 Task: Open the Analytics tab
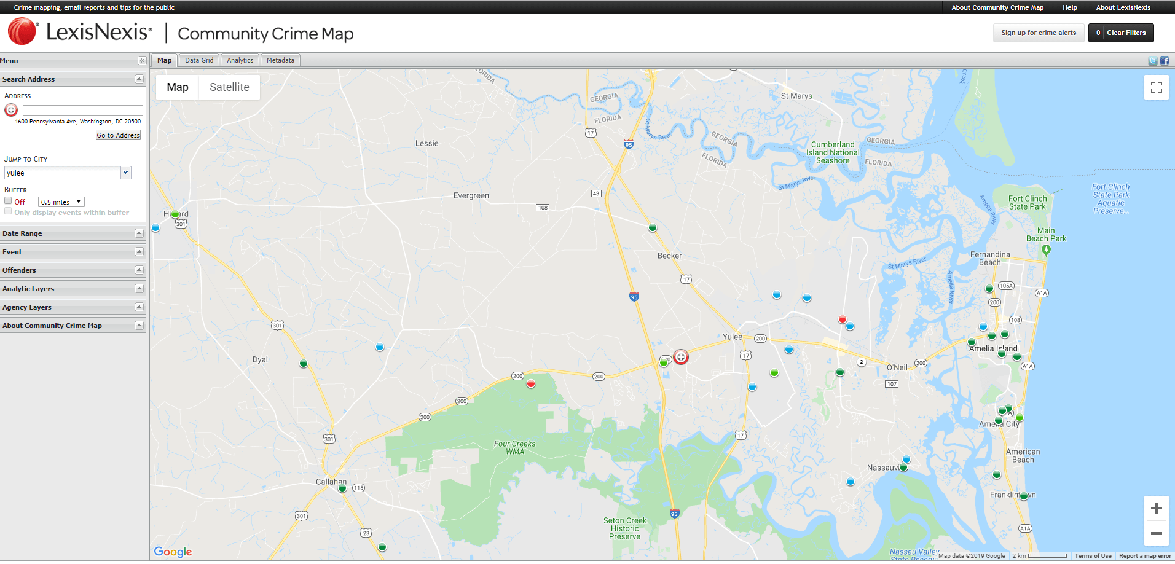pos(240,60)
